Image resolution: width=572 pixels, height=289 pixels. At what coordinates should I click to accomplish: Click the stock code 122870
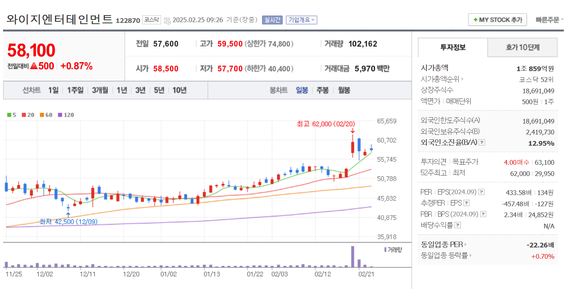(x=128, y=21)
